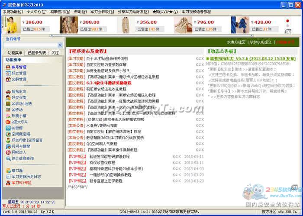Open the 个人中心[I] menu
Screen dimensions: 303x216
coord(36,12)
